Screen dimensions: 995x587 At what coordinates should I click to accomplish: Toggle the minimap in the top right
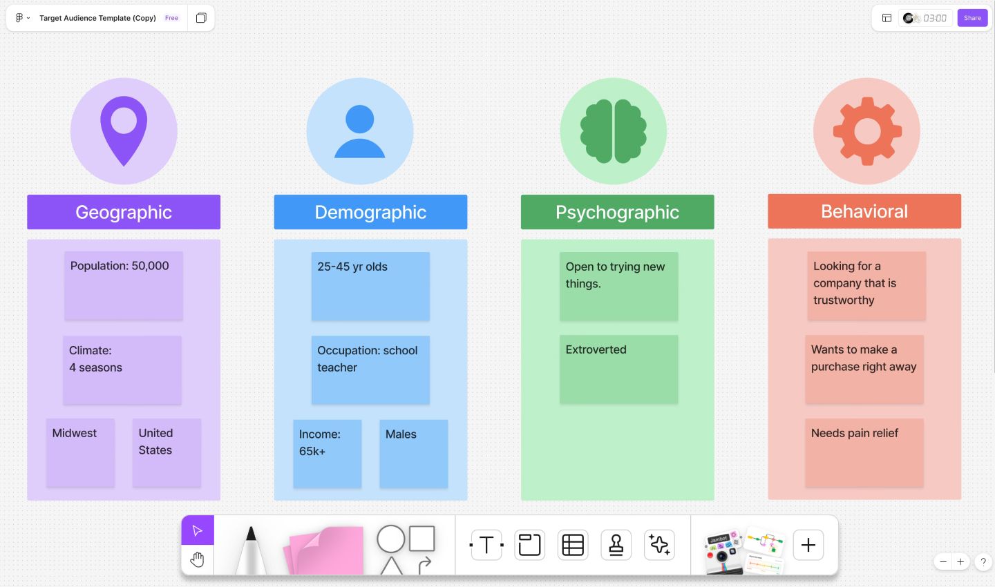[x=887, y=17]
